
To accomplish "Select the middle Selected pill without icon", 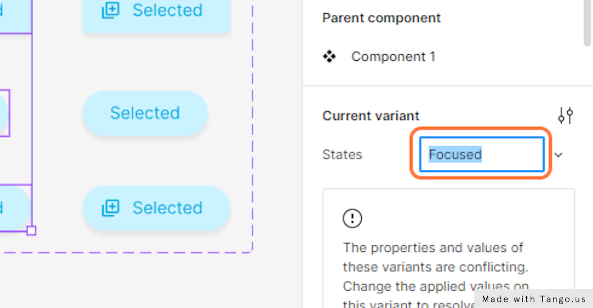I will [x=145, y=113].
